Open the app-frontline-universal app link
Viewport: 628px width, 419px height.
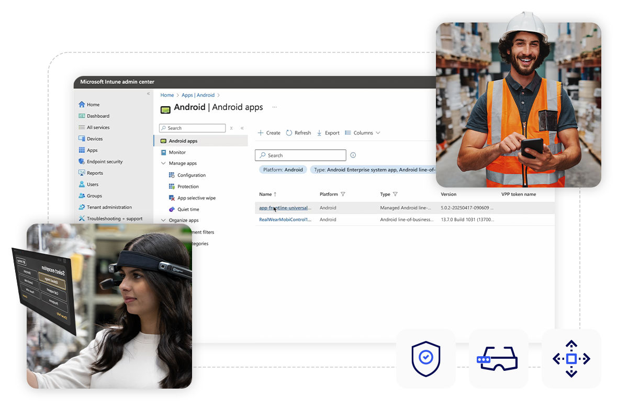pyautogui.click(x=285, y=208)
